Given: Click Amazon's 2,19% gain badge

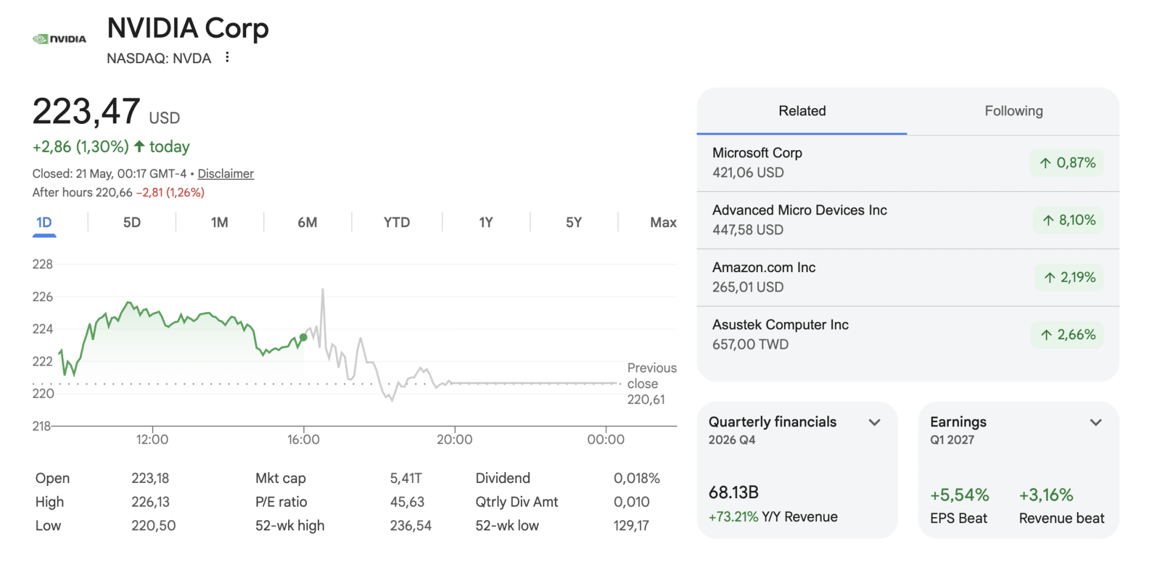Looking at the screenshot, I should point(1069,278).
